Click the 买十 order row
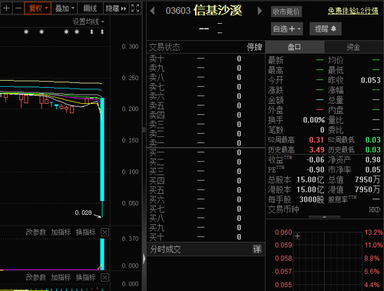Screen dimensions: 384x291 tap(206, 237)
